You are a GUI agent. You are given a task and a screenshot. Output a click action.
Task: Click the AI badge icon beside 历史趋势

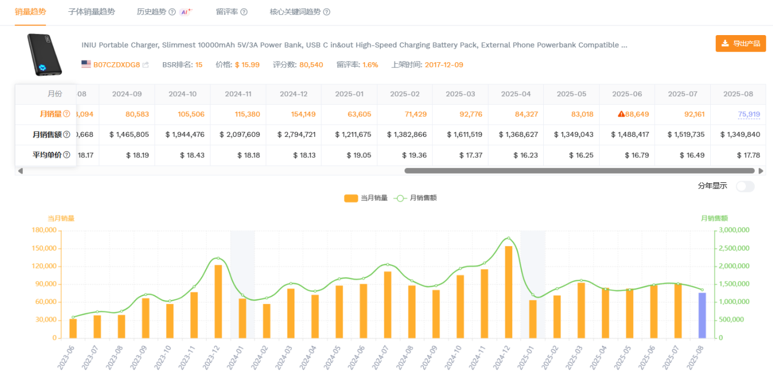pyautogui.click(x=185, y=12)
